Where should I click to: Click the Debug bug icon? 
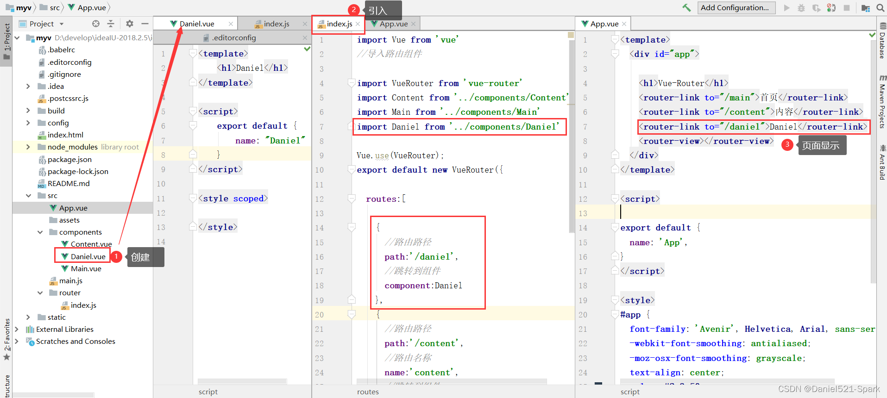801,8
